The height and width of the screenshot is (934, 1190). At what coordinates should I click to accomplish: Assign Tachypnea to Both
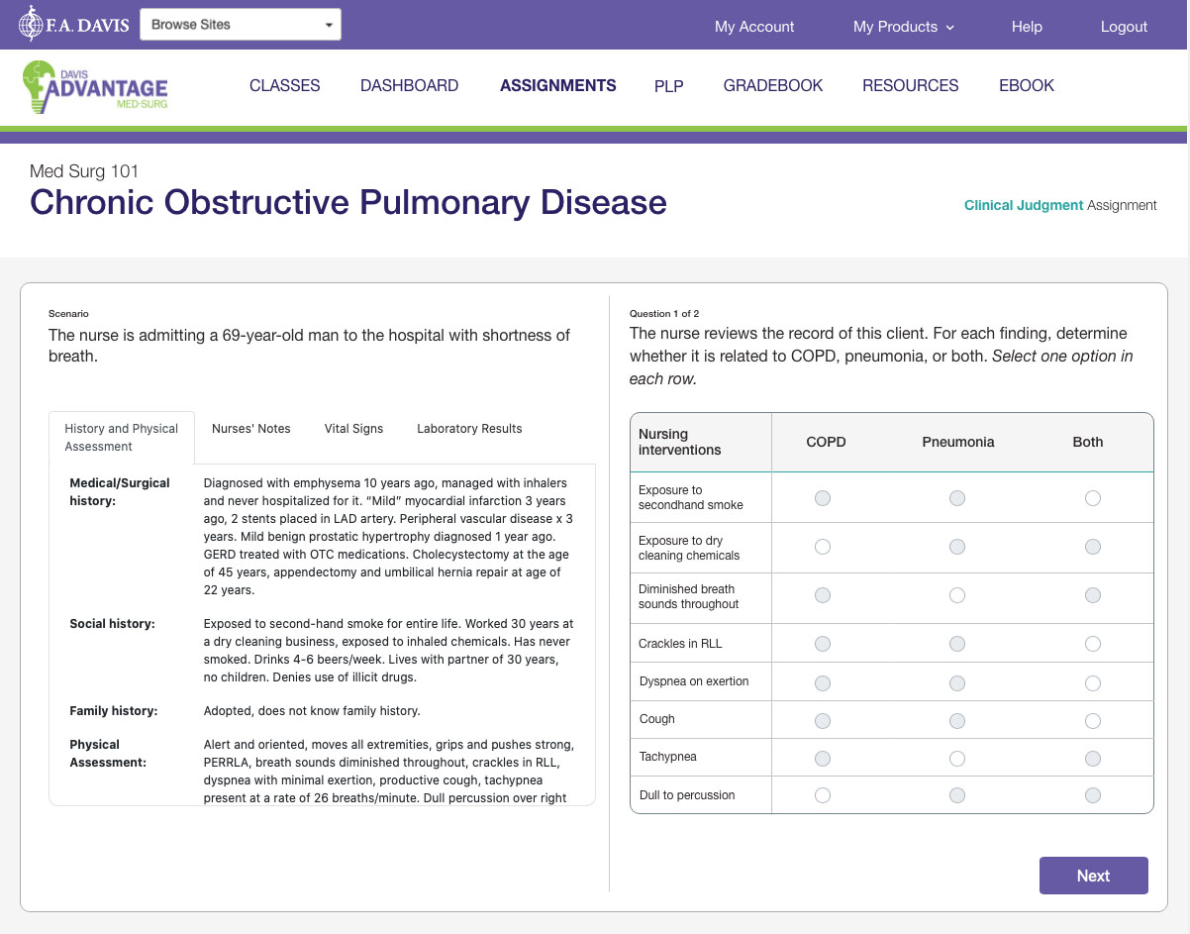click(x=1093, y=759)
